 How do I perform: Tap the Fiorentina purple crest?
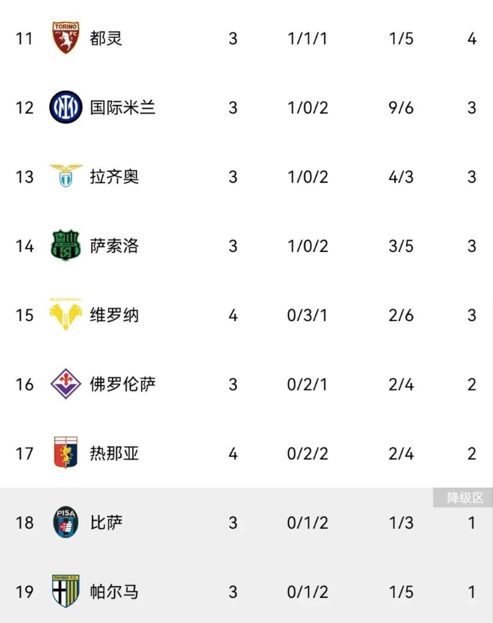[x=65, y=384]
